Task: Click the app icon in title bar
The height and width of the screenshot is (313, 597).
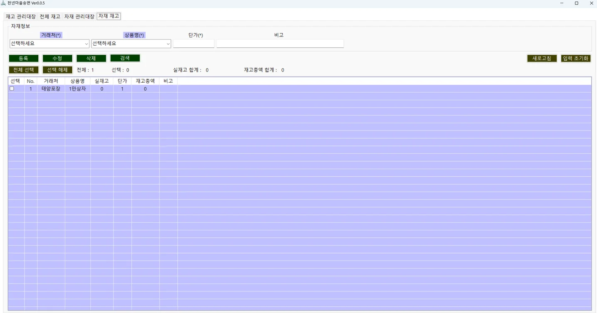Action: tap(3, 3)
